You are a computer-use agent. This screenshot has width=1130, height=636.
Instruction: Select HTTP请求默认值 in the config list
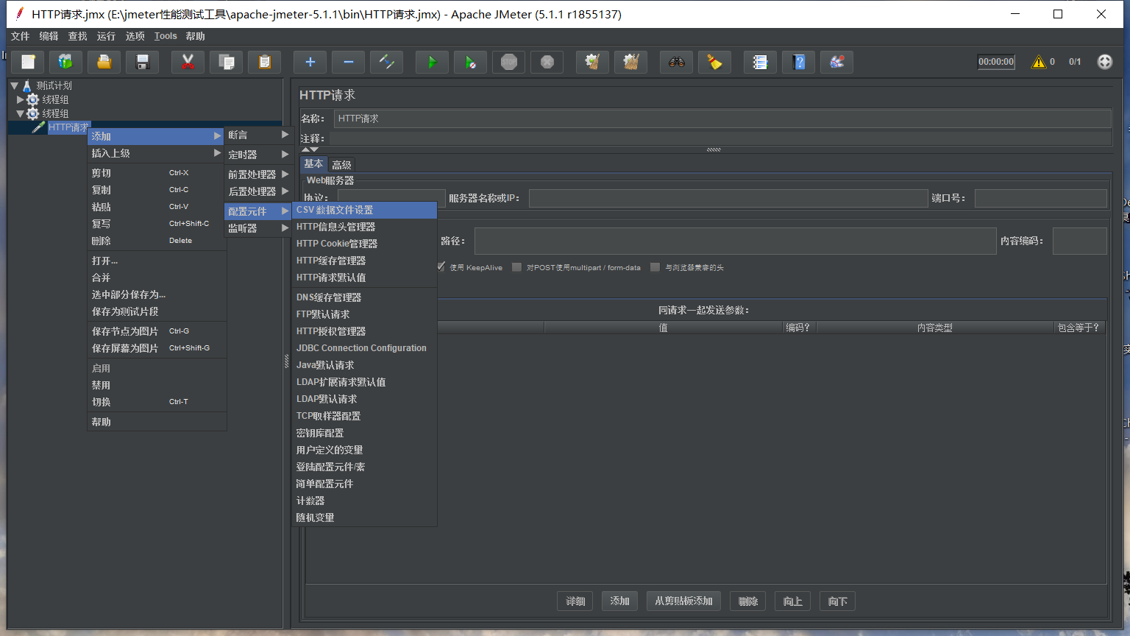coord(365,278)
